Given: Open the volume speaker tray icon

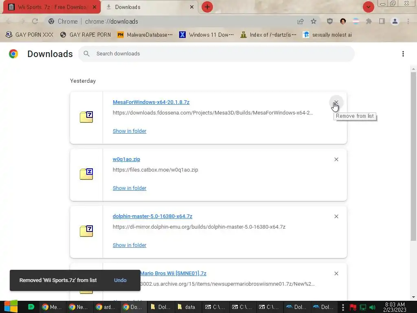Looking at the screenshot, I should (x=372, y=307).
